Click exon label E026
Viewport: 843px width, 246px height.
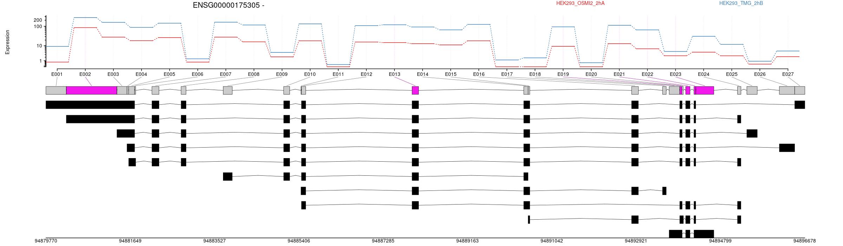[760, 74]
